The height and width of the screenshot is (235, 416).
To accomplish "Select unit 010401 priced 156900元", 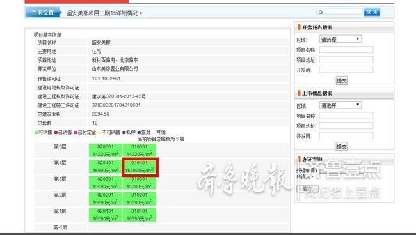I will tap(140, 167).
